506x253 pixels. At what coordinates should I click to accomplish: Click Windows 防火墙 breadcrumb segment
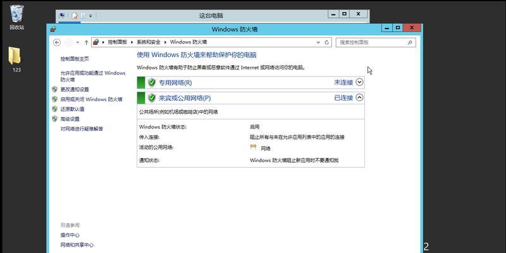point(188,42)
